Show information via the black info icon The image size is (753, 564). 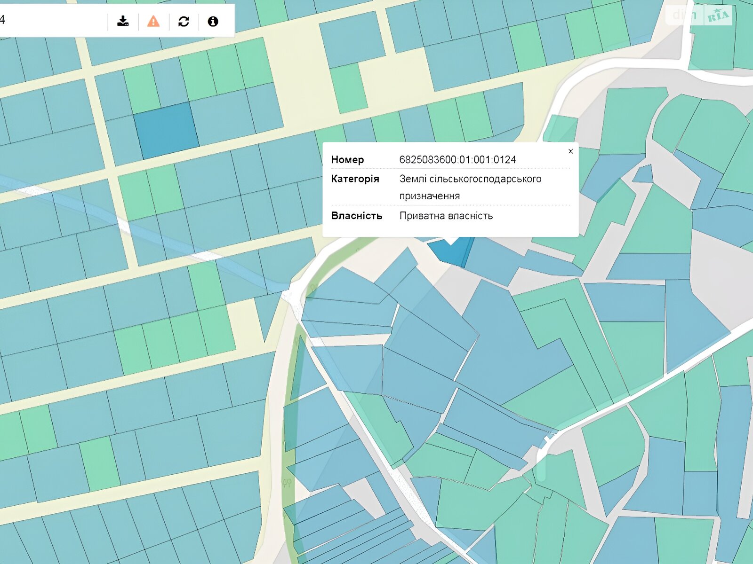pos(213,21)
